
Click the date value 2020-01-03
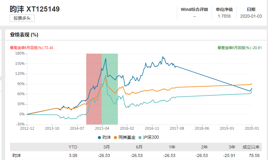pyautogui.click(x=251, y=16)
